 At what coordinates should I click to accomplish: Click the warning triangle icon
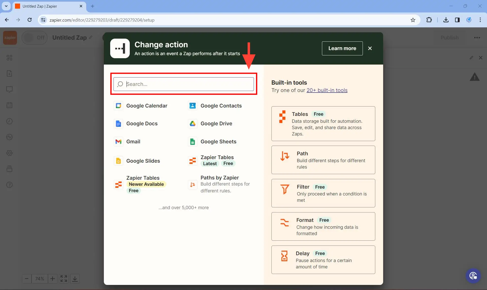point(475,77)
